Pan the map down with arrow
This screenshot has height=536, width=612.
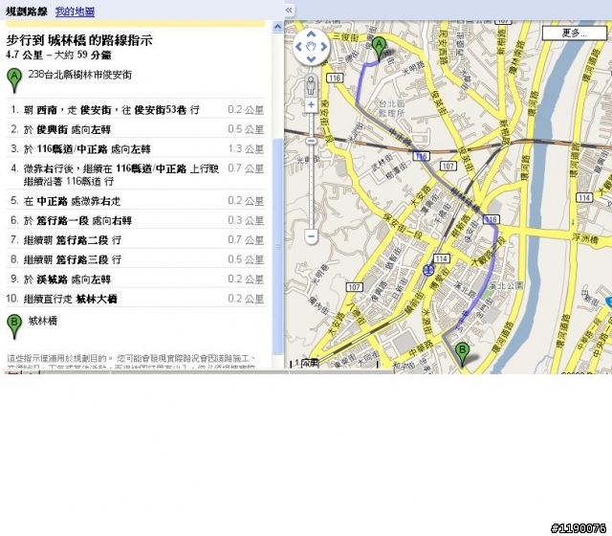pos(311,59)
